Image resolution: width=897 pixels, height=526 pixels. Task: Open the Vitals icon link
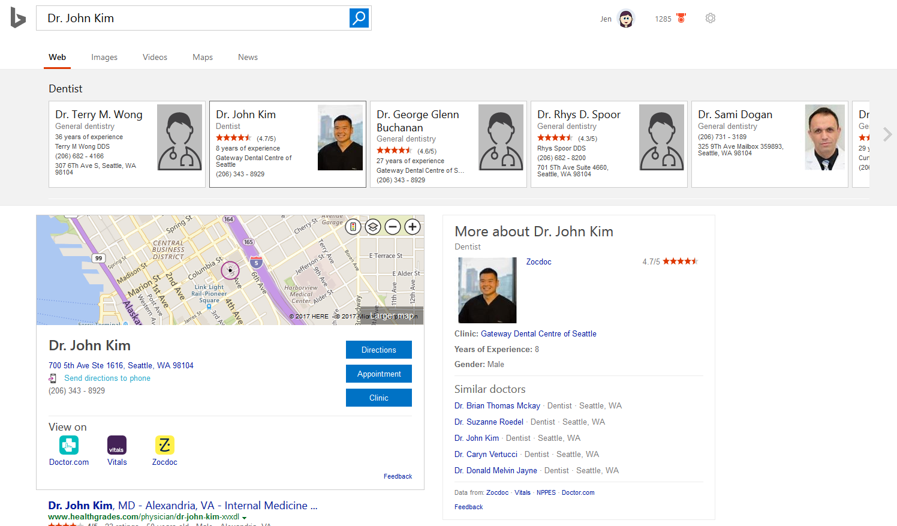pos(117,445)
